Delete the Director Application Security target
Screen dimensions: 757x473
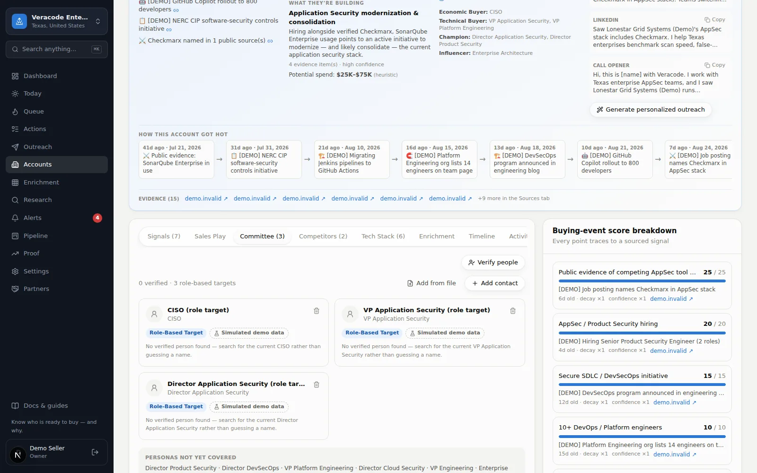tap(317, 385)
